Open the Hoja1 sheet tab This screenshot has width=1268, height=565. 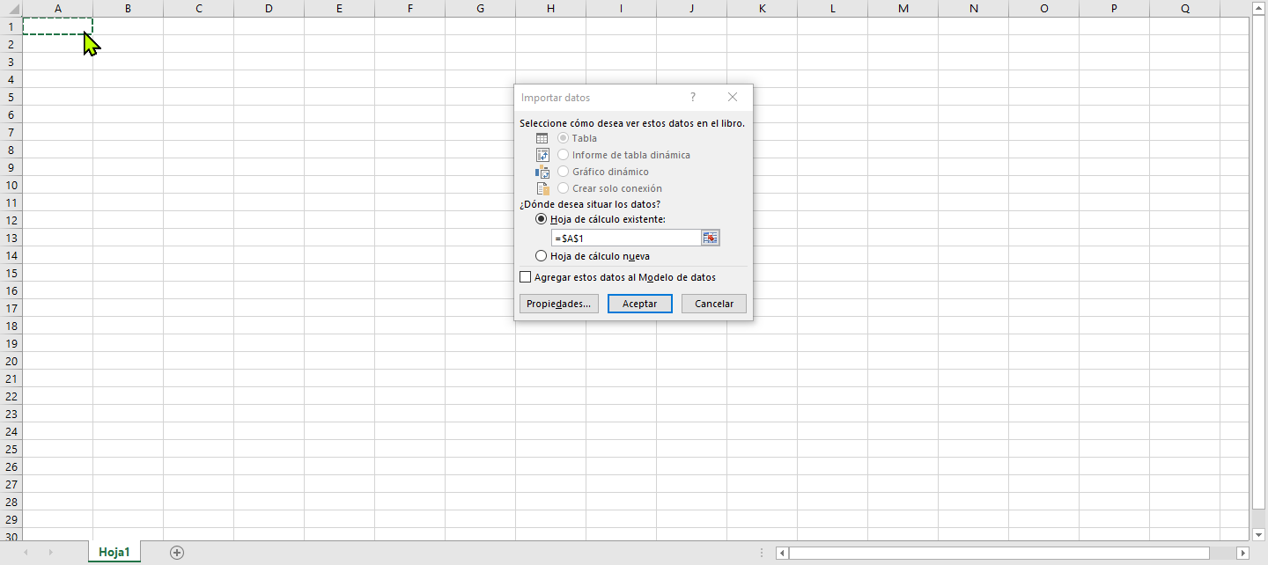pos(114,553)
